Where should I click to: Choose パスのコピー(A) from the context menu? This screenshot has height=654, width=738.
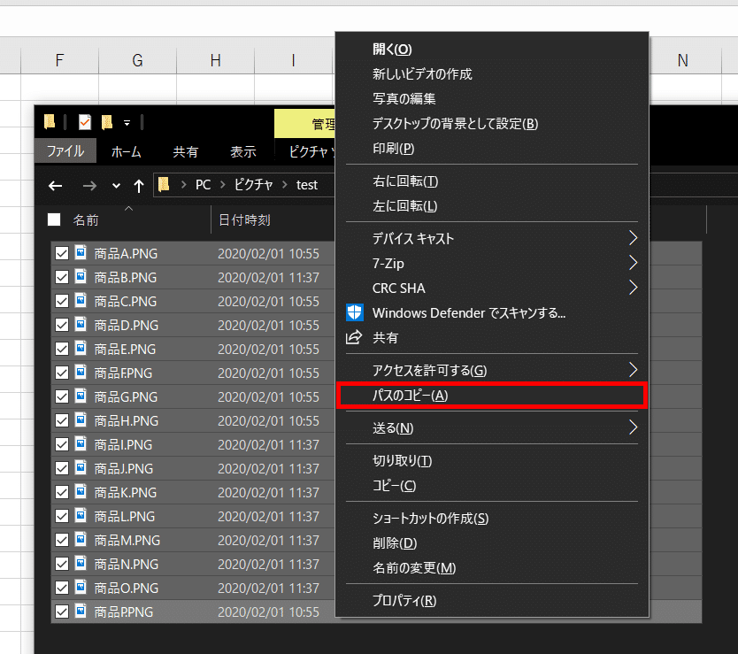click(492, 396)
